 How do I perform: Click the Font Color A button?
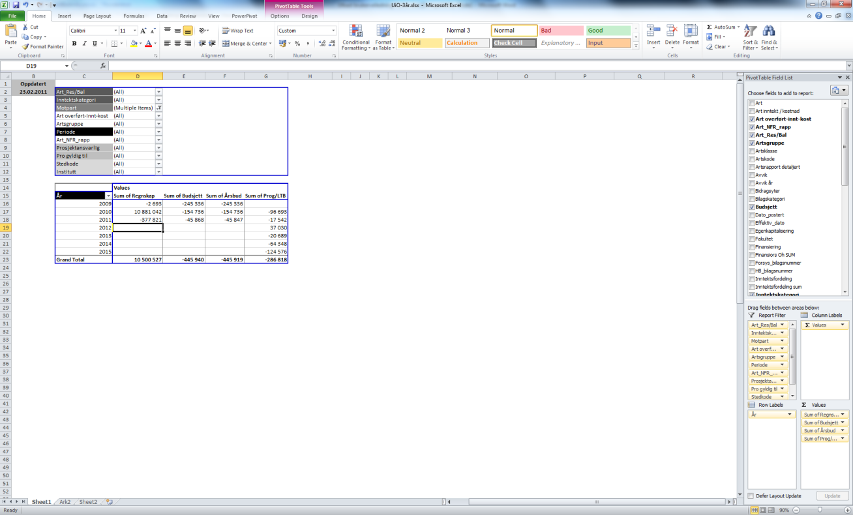(147, 44)
